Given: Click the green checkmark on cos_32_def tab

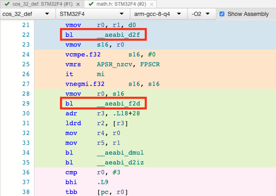Looking at the screenshot, I should tap(7, 4).
